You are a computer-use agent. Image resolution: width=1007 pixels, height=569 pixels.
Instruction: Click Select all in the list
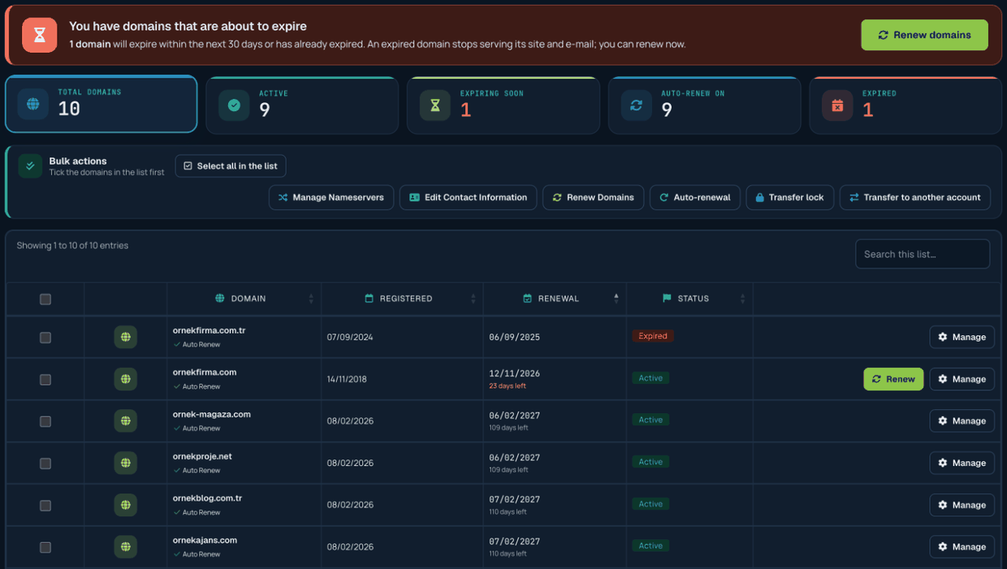click(x=231, y=166)
